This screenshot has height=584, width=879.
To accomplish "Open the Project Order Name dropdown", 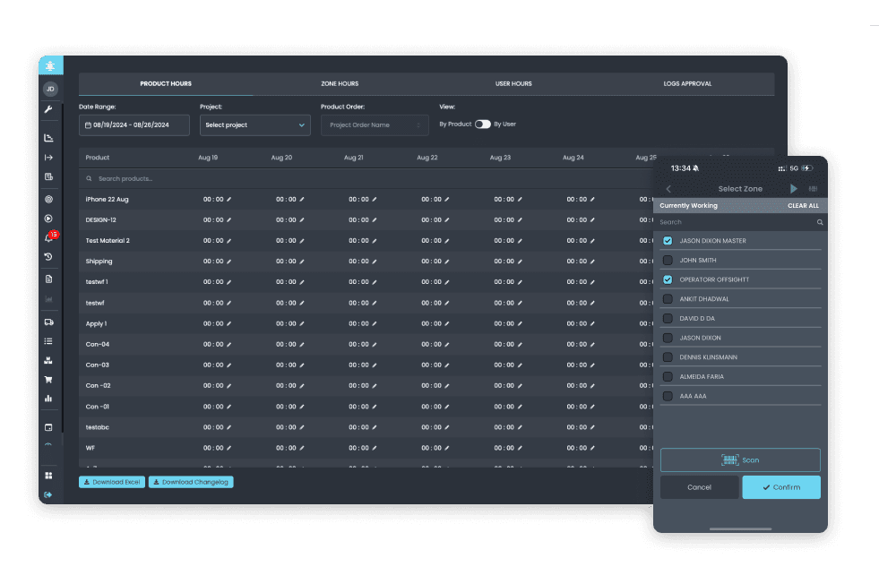I will [x=375, y=125].
